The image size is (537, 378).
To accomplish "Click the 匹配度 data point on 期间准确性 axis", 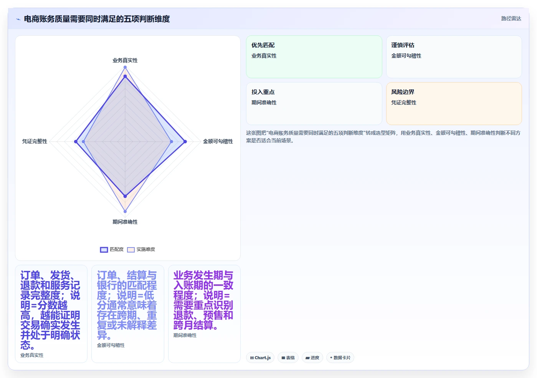I will (125, 196).
